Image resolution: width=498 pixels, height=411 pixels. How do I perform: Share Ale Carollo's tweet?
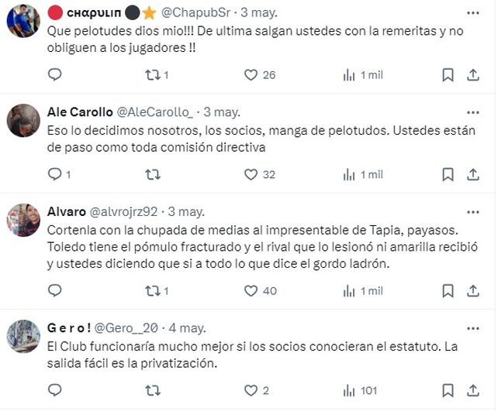473,174
